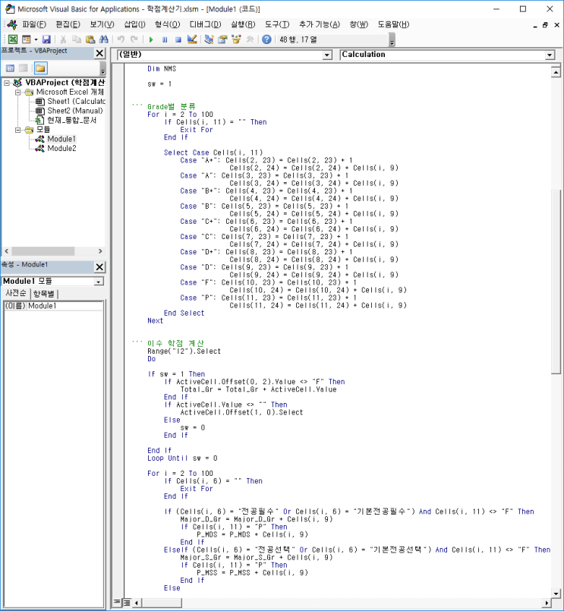
Task: Click the Redo arrow icon
Action: pyautogui.click(x=134, y=39)
